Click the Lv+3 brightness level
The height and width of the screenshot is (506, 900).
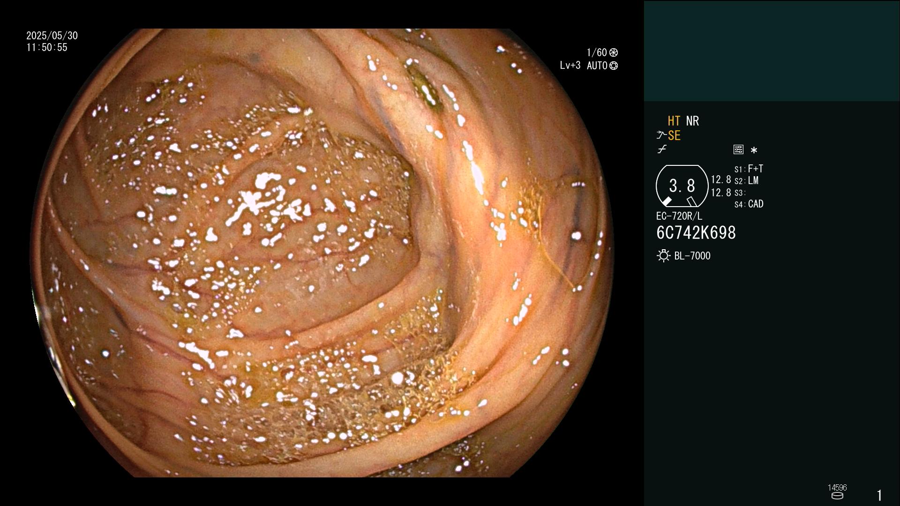[570, 66]
